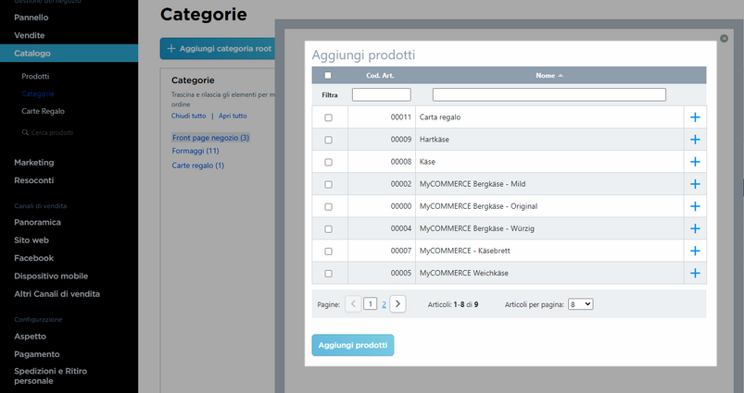Click Hartkäse product name
This screenshot has width=744, height=393.
point(435,140)
